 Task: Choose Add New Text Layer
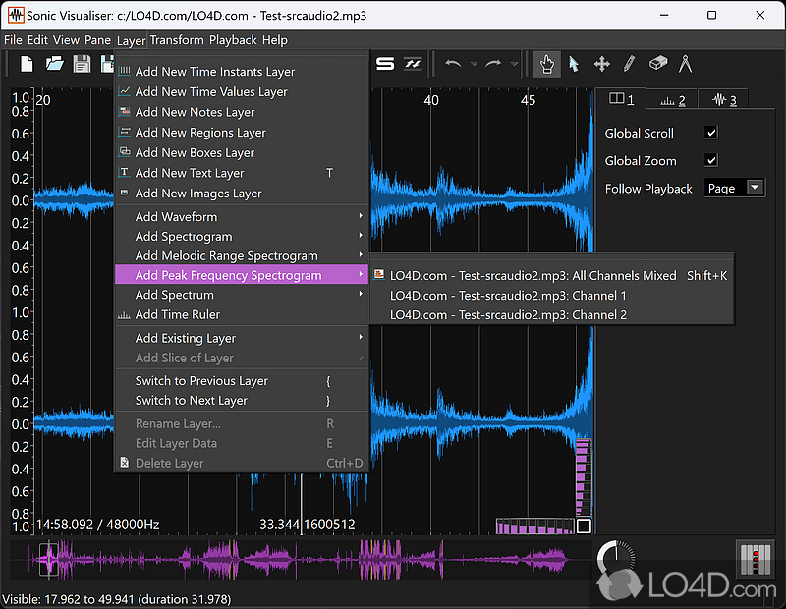[x=242, y=173]
